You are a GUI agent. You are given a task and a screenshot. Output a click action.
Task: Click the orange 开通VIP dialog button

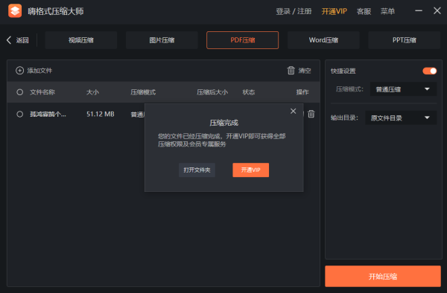pos(250,170)
